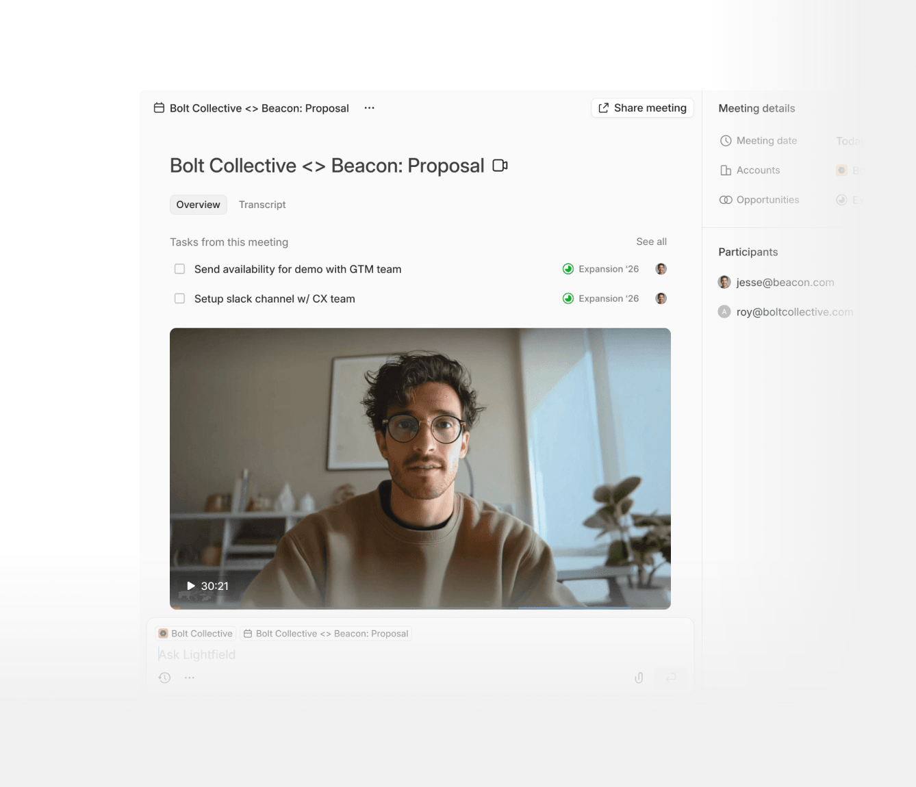This screenshot has height=787, width=916.
Task: Switch to the Transcript tab
Action: pyautogui.click(x=262, y=205)
